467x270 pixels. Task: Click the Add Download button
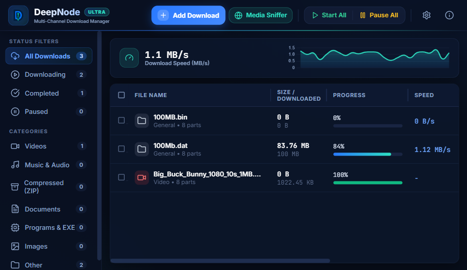click(x=188, y=15)
